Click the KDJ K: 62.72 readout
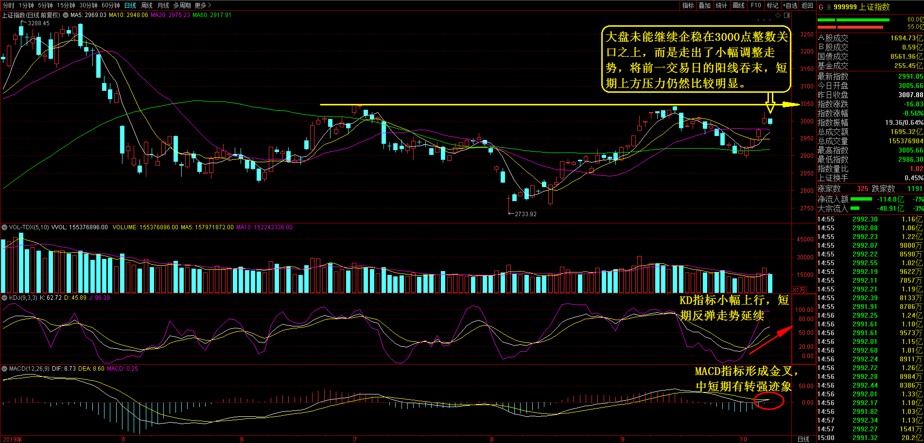 pyautogui.click(x=51, y=298)
